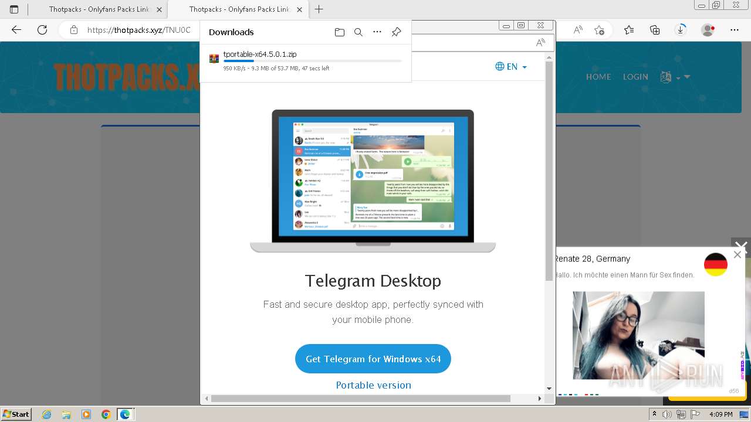This screenshot has width=751, height=422.
Task: Open the tab actions menu icon
Action: pos(14,9)
